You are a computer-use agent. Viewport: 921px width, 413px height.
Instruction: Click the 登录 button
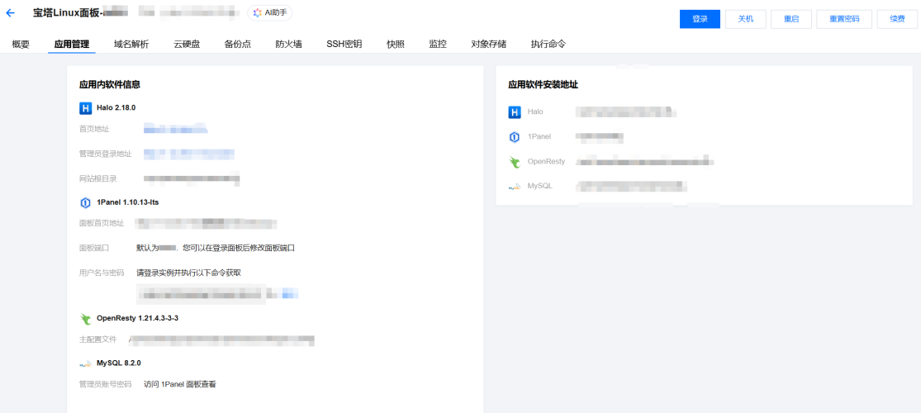(700, 19)
